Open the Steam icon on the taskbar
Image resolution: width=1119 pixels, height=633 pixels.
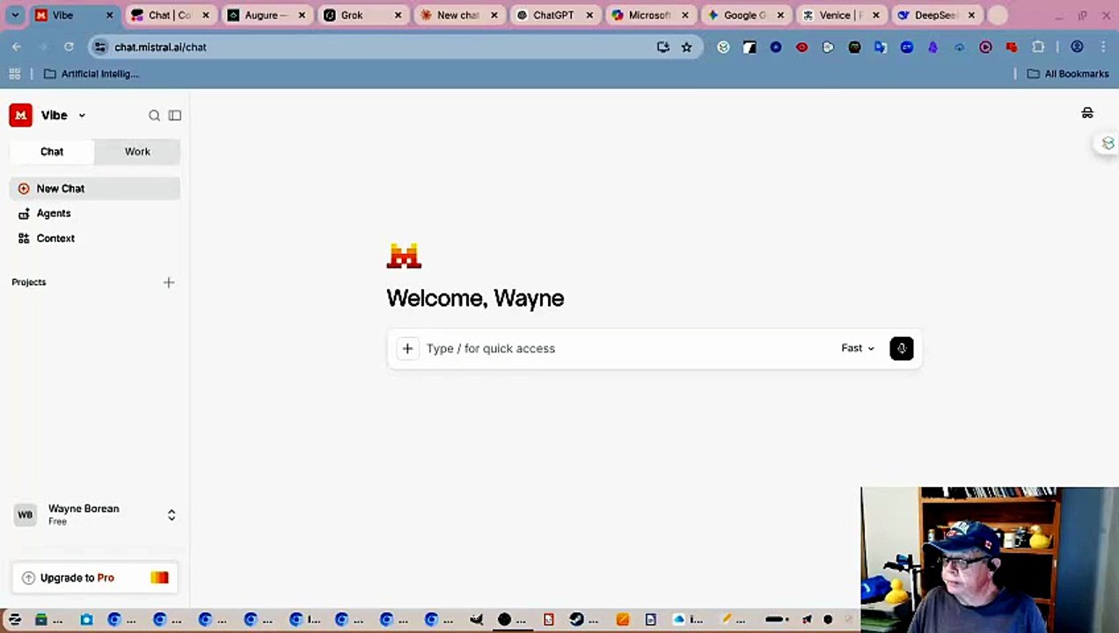click(x=576, y=620)
